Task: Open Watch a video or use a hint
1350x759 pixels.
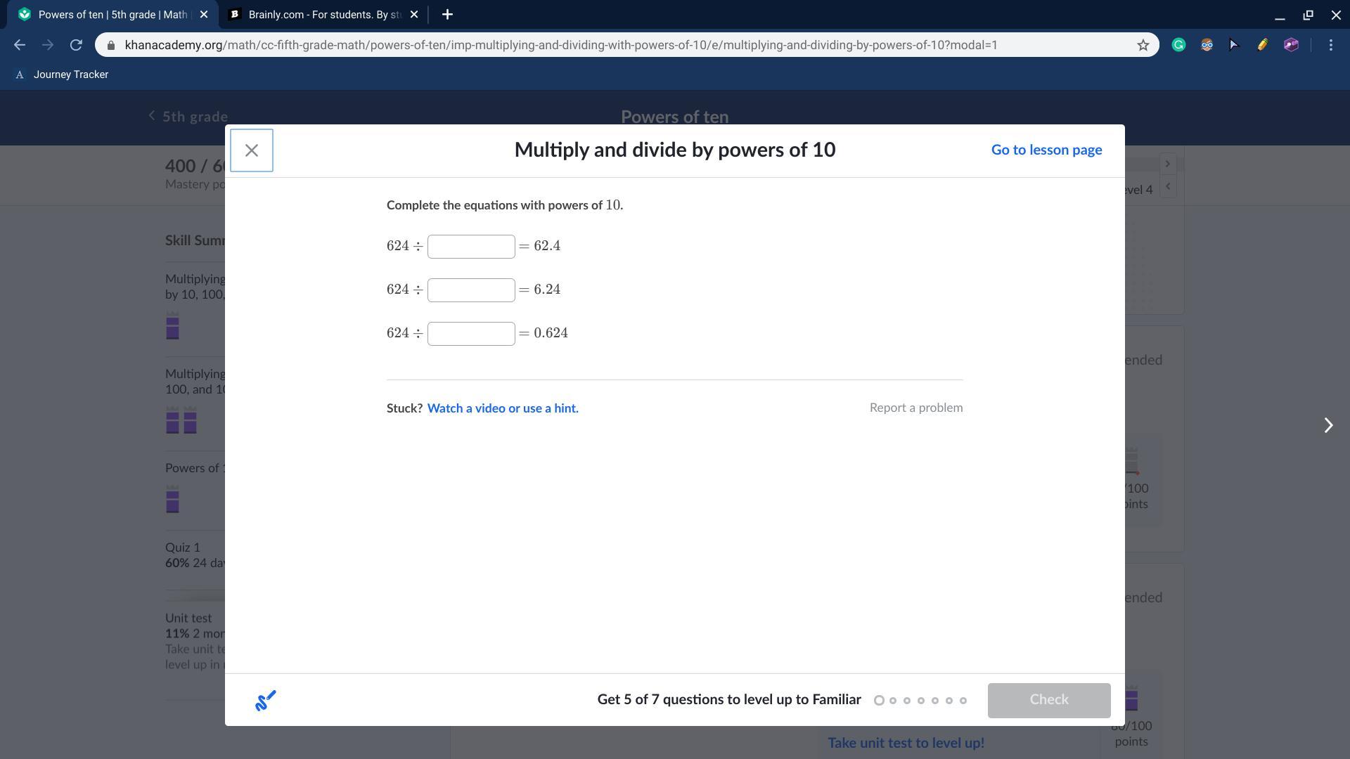Action: tap(503, 408)
